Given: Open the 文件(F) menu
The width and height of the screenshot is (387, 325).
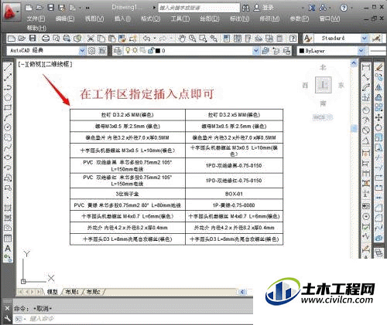Looking at the screenshot, I should [36, 19].
